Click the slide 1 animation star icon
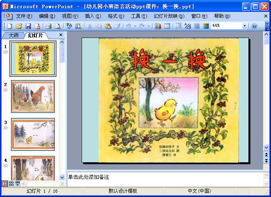The width and height of the screenshot is (271, 197). pos(6,52)
